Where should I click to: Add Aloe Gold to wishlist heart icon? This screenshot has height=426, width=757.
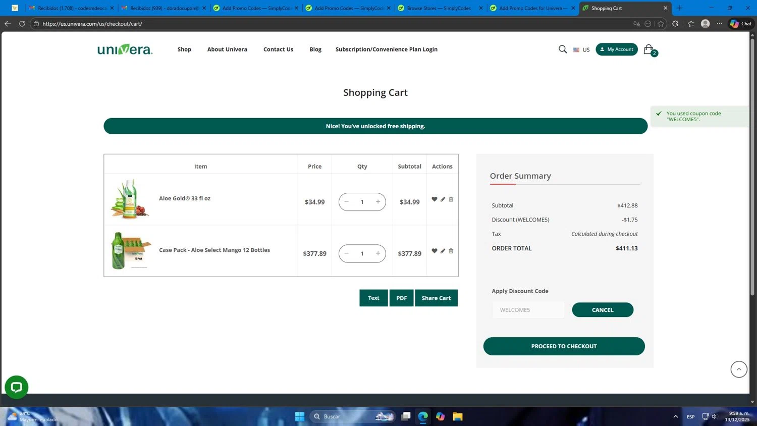(434, 199)
